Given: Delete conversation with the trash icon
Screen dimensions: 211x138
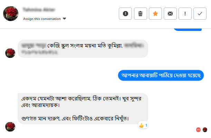Looking at the screenshot, I should (x=140, y=14).
